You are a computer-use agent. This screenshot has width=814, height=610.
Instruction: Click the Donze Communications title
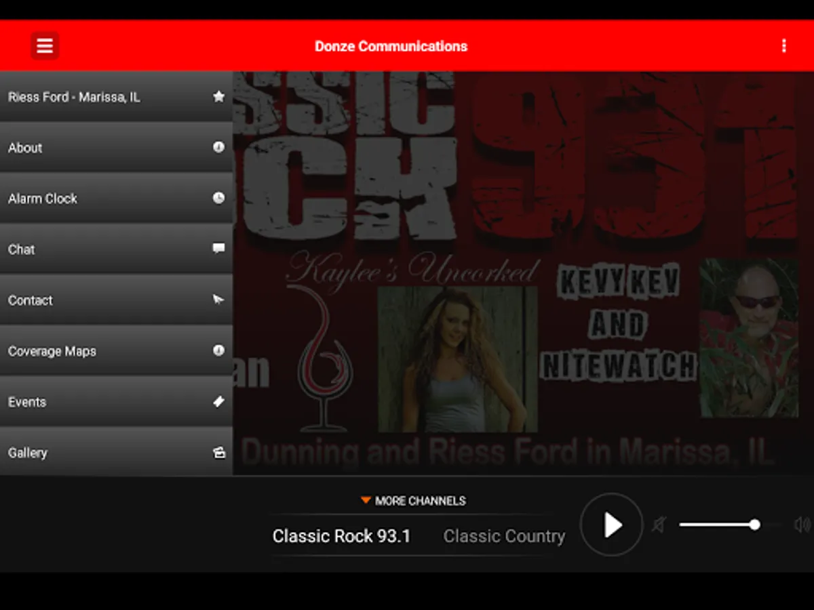(x=391, y=46)
